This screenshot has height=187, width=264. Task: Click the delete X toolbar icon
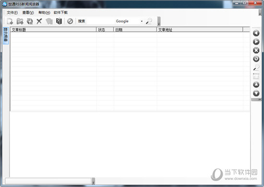pos(39,22)
